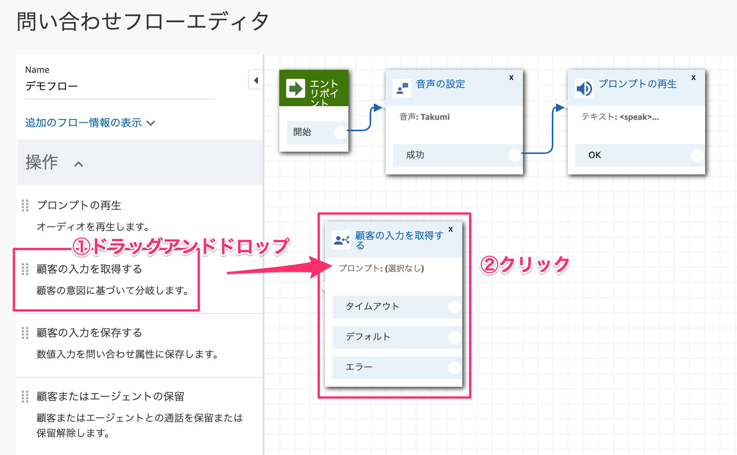The image size is (737, 455).
Task: Click the OK branch row label
Action: [595, 155]
